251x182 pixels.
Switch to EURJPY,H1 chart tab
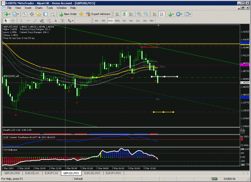click(51, 173)
